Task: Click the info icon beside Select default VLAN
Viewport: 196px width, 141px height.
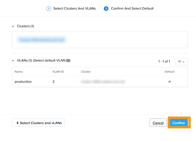Action: click(x=68, y=61)
